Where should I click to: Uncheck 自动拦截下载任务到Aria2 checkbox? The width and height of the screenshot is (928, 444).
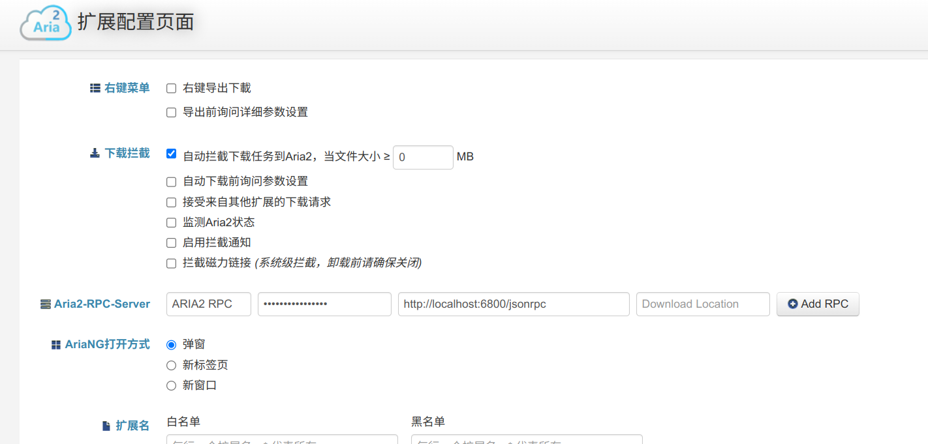tap(171, 154)
